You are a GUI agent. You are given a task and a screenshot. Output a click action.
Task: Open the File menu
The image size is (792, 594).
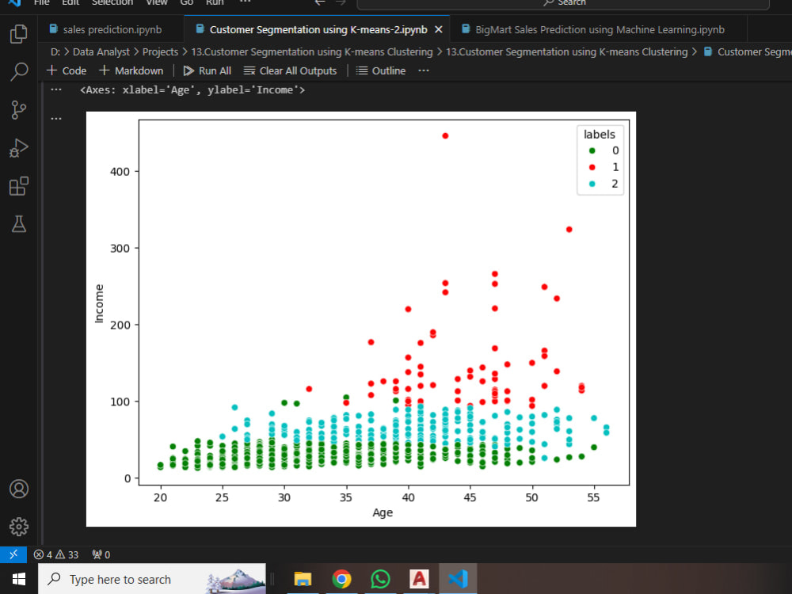[x=41, y=2]
